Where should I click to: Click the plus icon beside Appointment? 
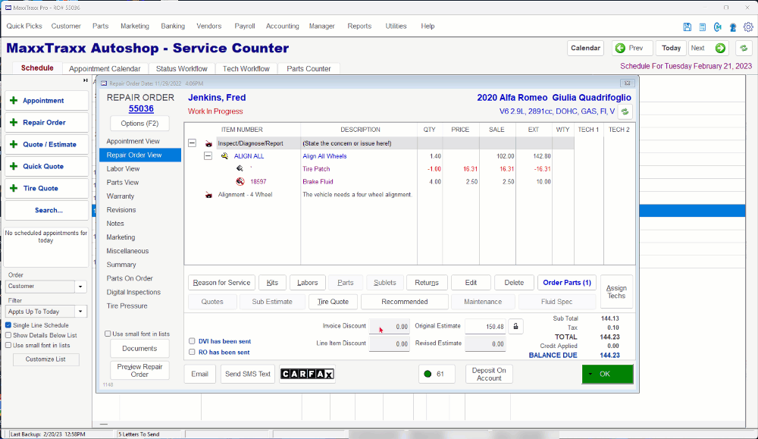(x=14, y=101)
